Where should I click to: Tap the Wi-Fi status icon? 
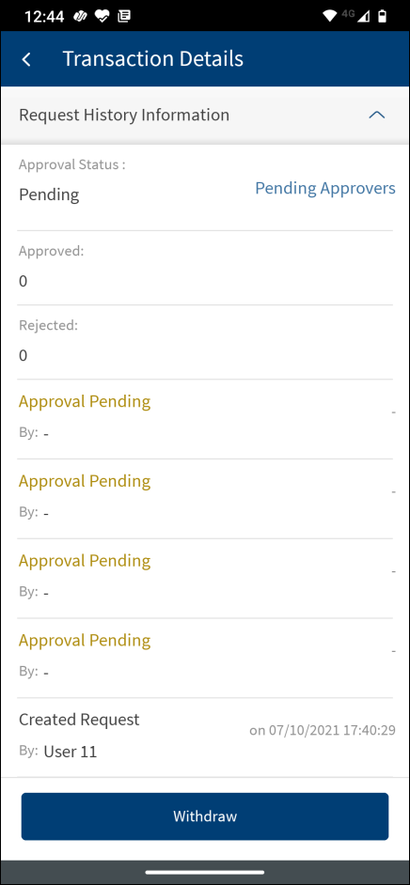(329, 16)
